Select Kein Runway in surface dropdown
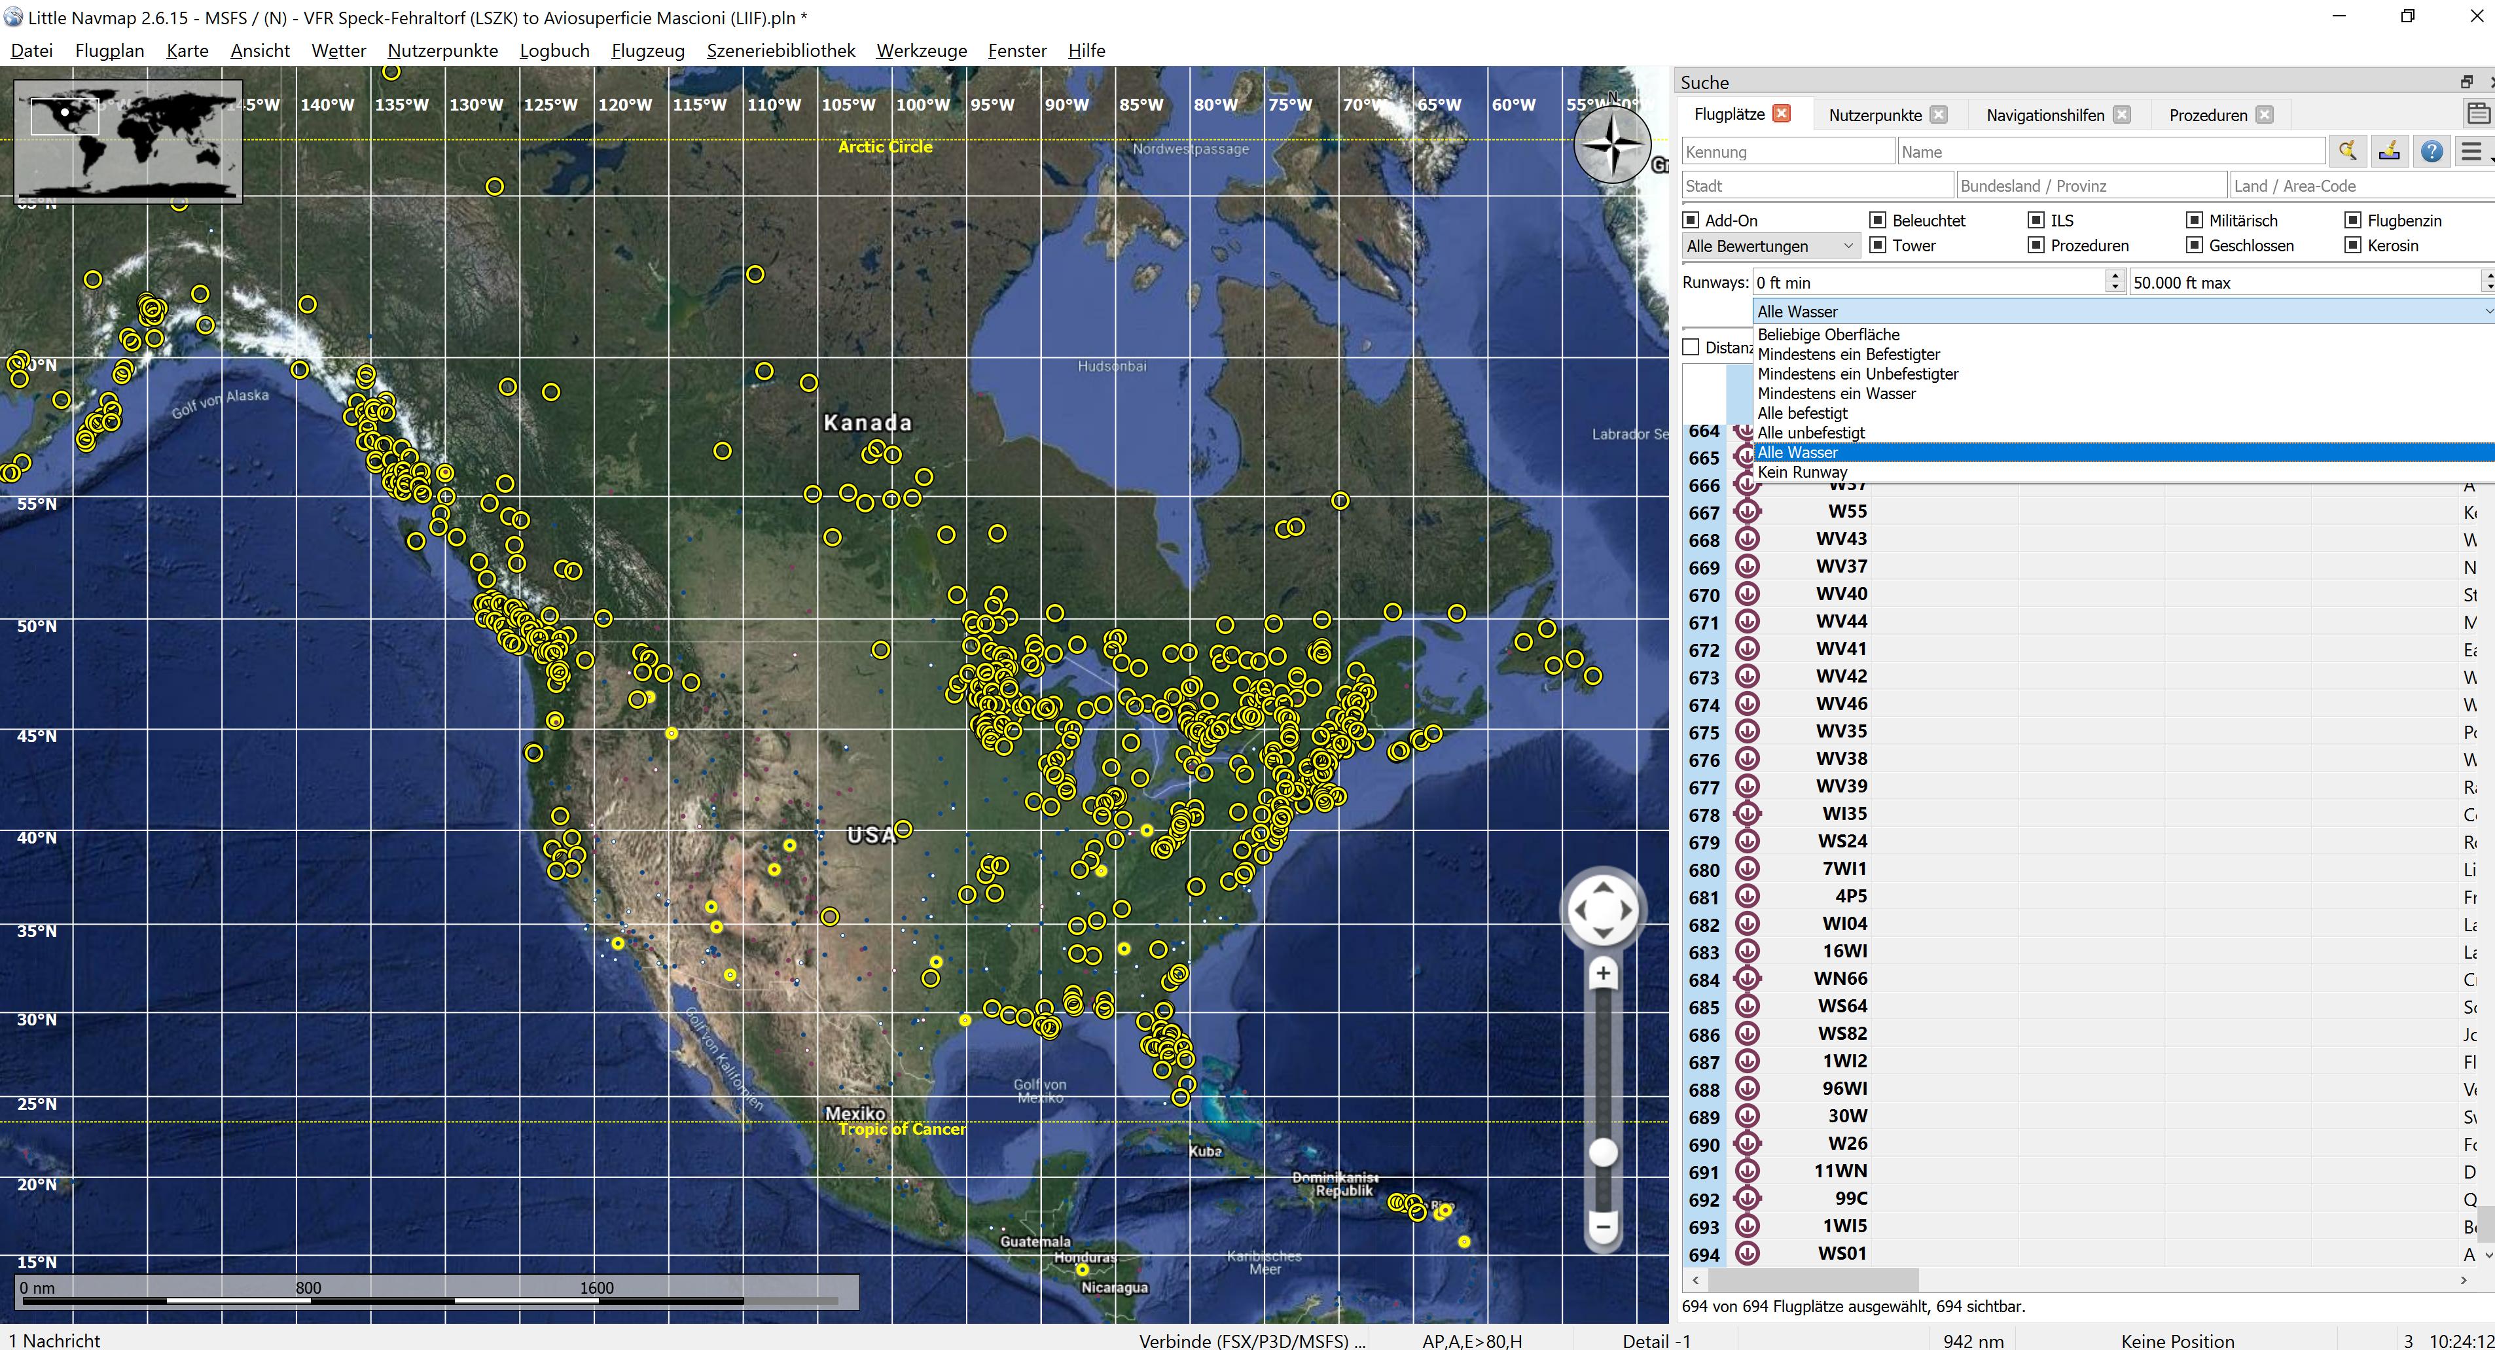The image size is (2495, 1350). pos(2123,472)
